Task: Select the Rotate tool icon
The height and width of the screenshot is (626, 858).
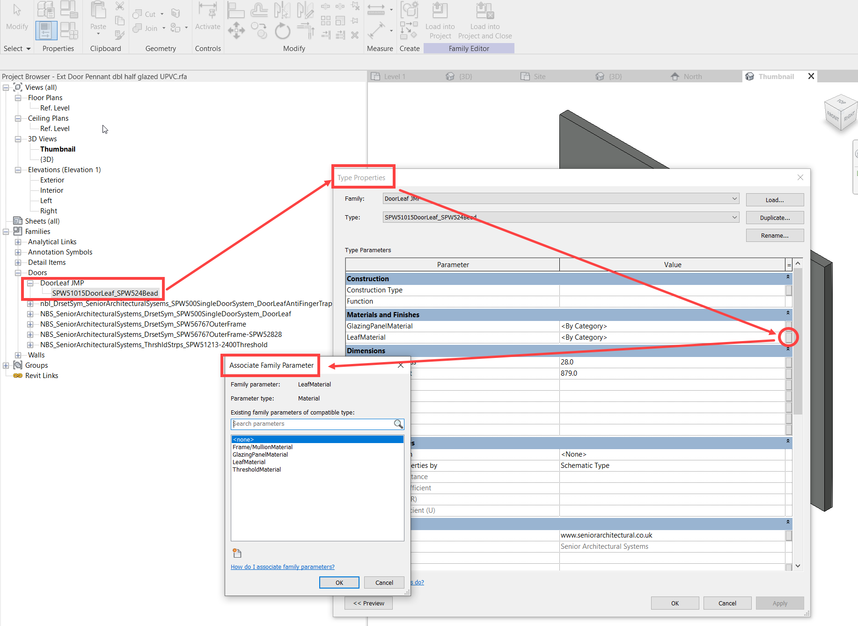Action: [282, 31]
